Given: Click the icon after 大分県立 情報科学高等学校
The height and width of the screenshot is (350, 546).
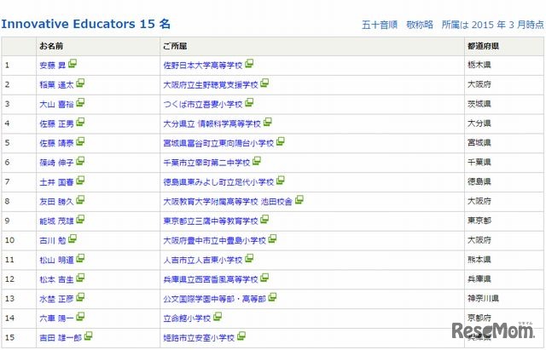Looking at the screenshot, I should (x=268, y=122).
